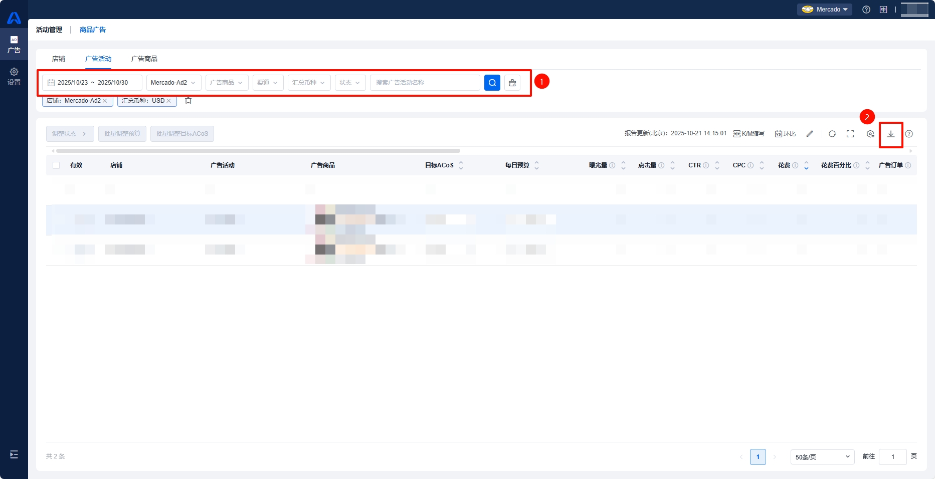
Task: Enter fullscreen mode with the expand icon
Action: pos(850,134)
